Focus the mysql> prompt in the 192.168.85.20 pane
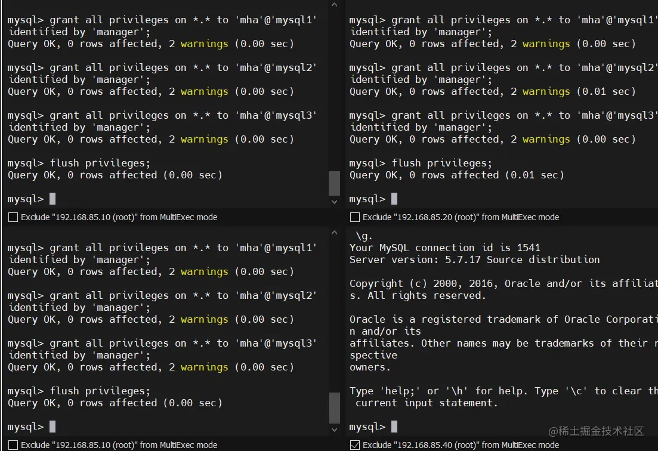 (x=373, y=199)
